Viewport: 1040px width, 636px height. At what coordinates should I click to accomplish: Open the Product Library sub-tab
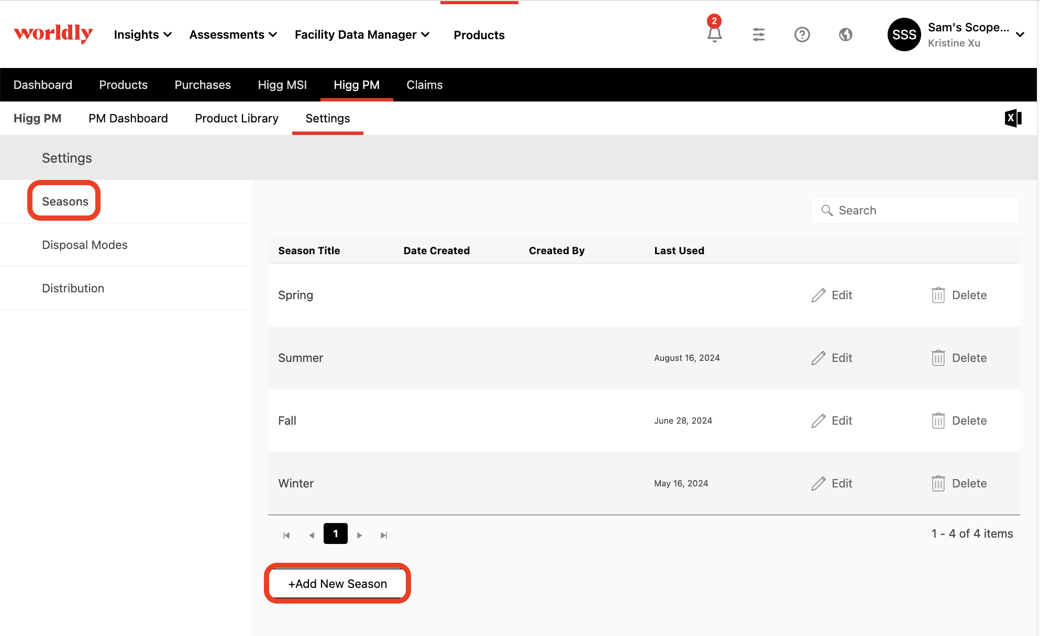237,118
